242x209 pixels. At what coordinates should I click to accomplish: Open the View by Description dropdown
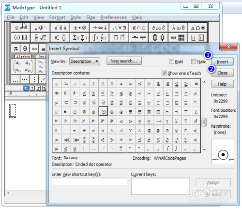point(85,61)
